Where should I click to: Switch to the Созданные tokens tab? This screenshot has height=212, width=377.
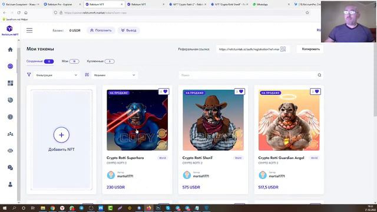click(x=40, y=61)
